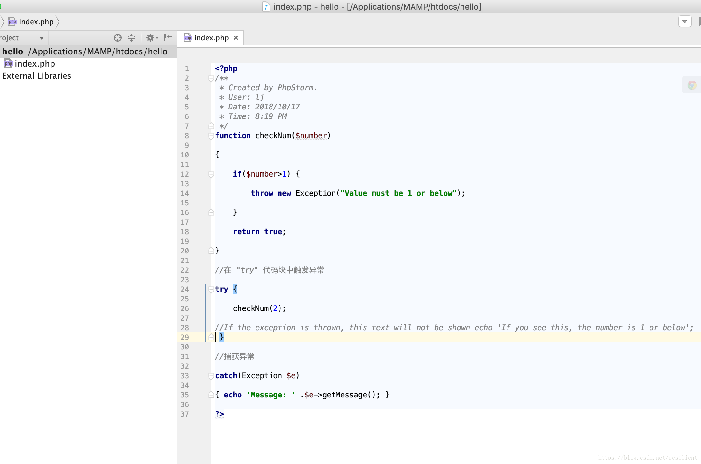The image size is (701, 464).
Task: Collapse the if block fold on line 12
Action: pos(211,174)
